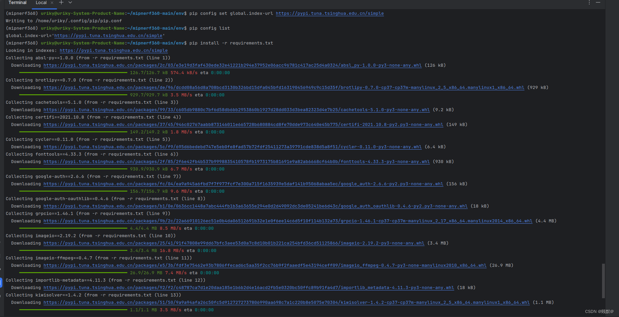This screenshot has width=619, height=317.
Task: Click the imageio-ffmpeg download progress bar
Action: (x=73, y=273)
